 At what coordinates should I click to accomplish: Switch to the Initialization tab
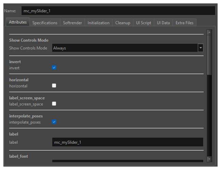pyautogui.click(x=98, y=23)
